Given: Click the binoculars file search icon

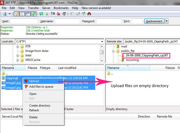Looking at the screenshot, I should click(x=89, y=14).
